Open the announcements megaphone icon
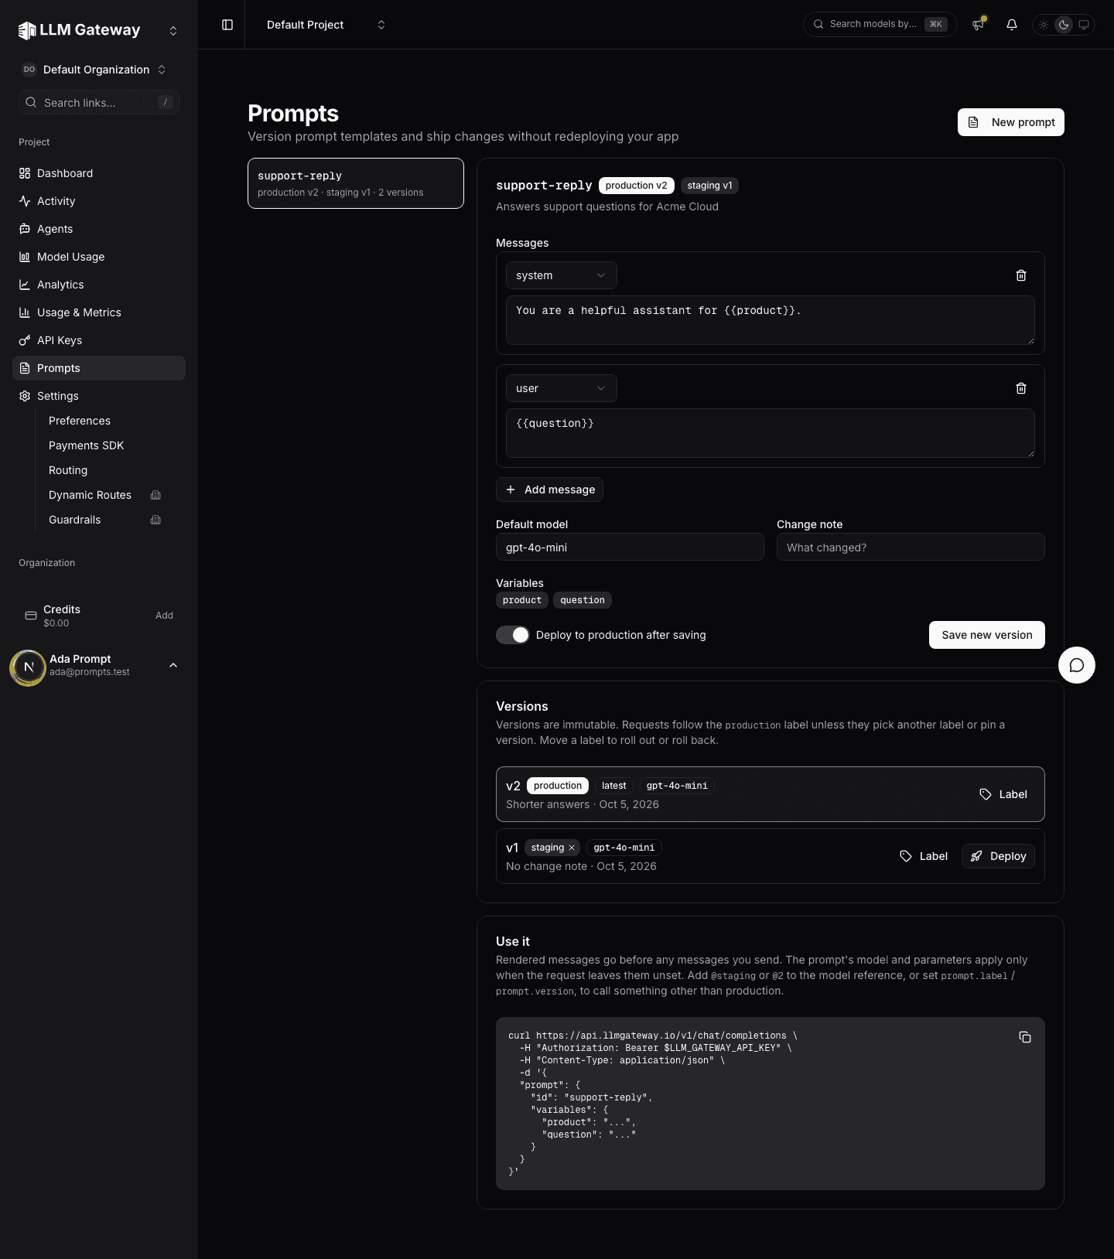This screenshot has height=1259, width=1114. tap(979, 25)
